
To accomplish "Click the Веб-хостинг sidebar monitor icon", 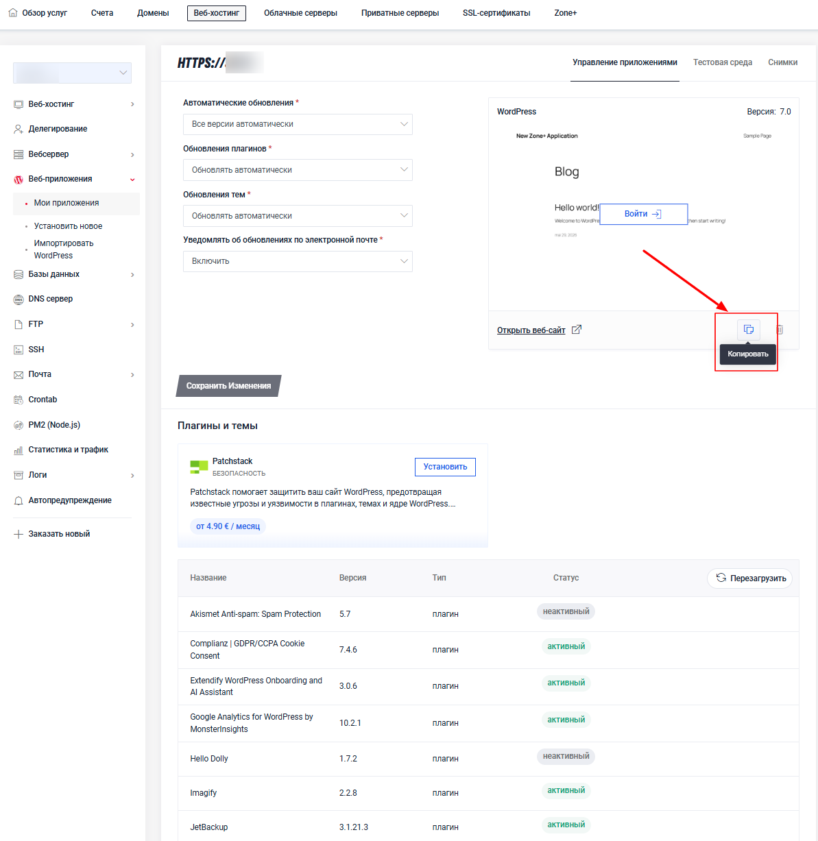I will coord(19,104).
